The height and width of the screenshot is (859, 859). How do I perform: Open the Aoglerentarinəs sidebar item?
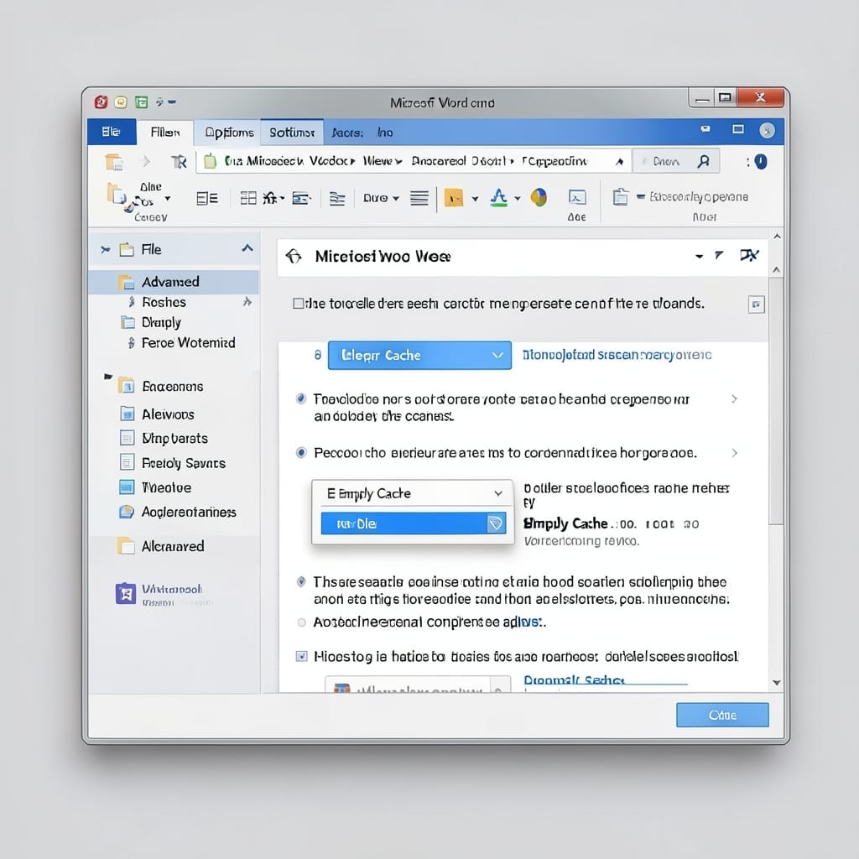point(189,512)
